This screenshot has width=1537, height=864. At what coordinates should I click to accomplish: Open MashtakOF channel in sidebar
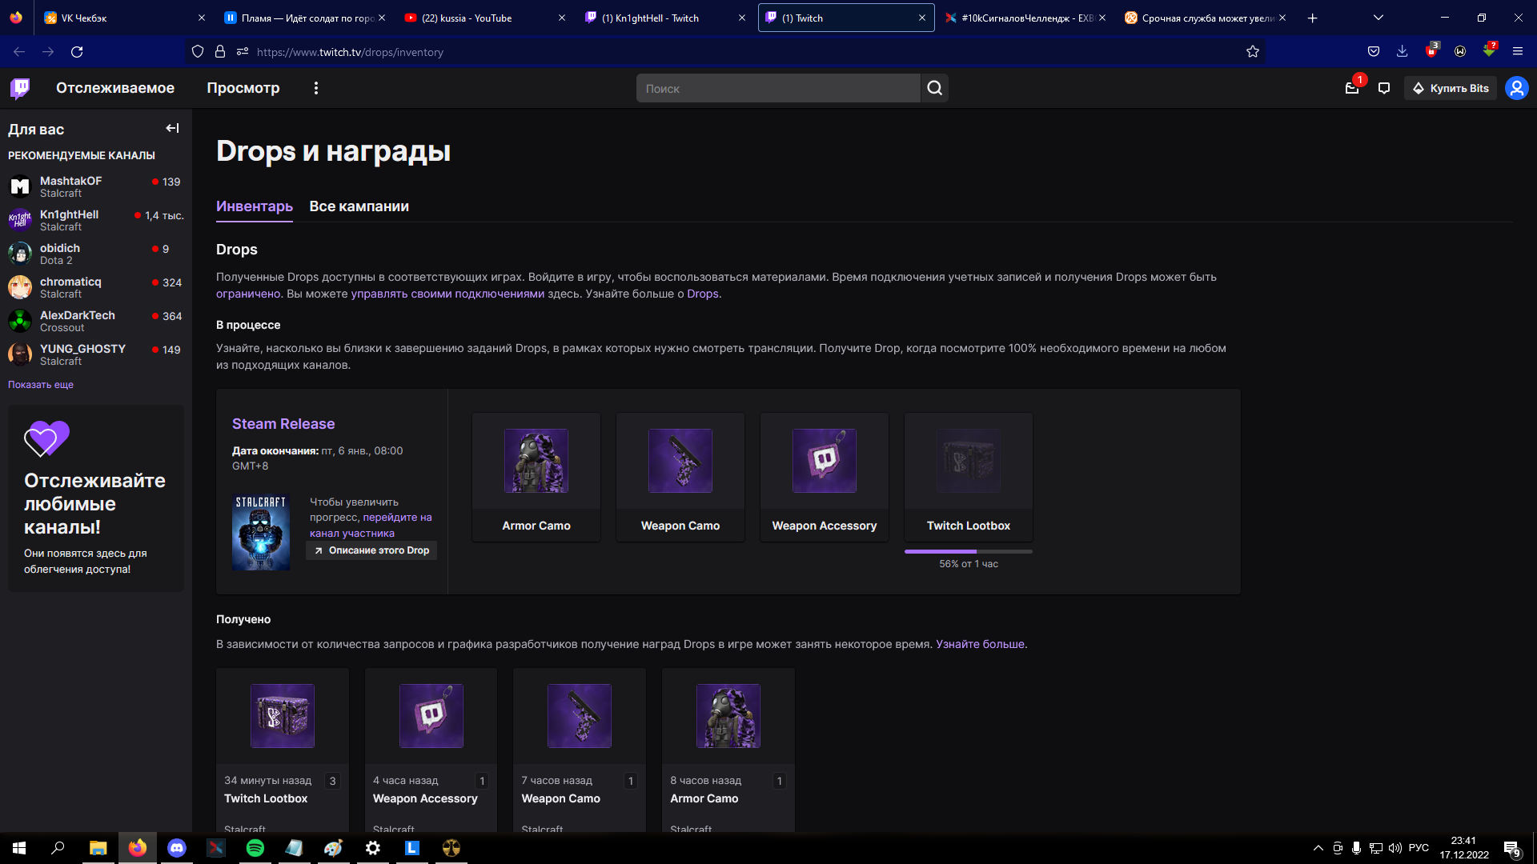pyautogui.click(x=96, y=186)
